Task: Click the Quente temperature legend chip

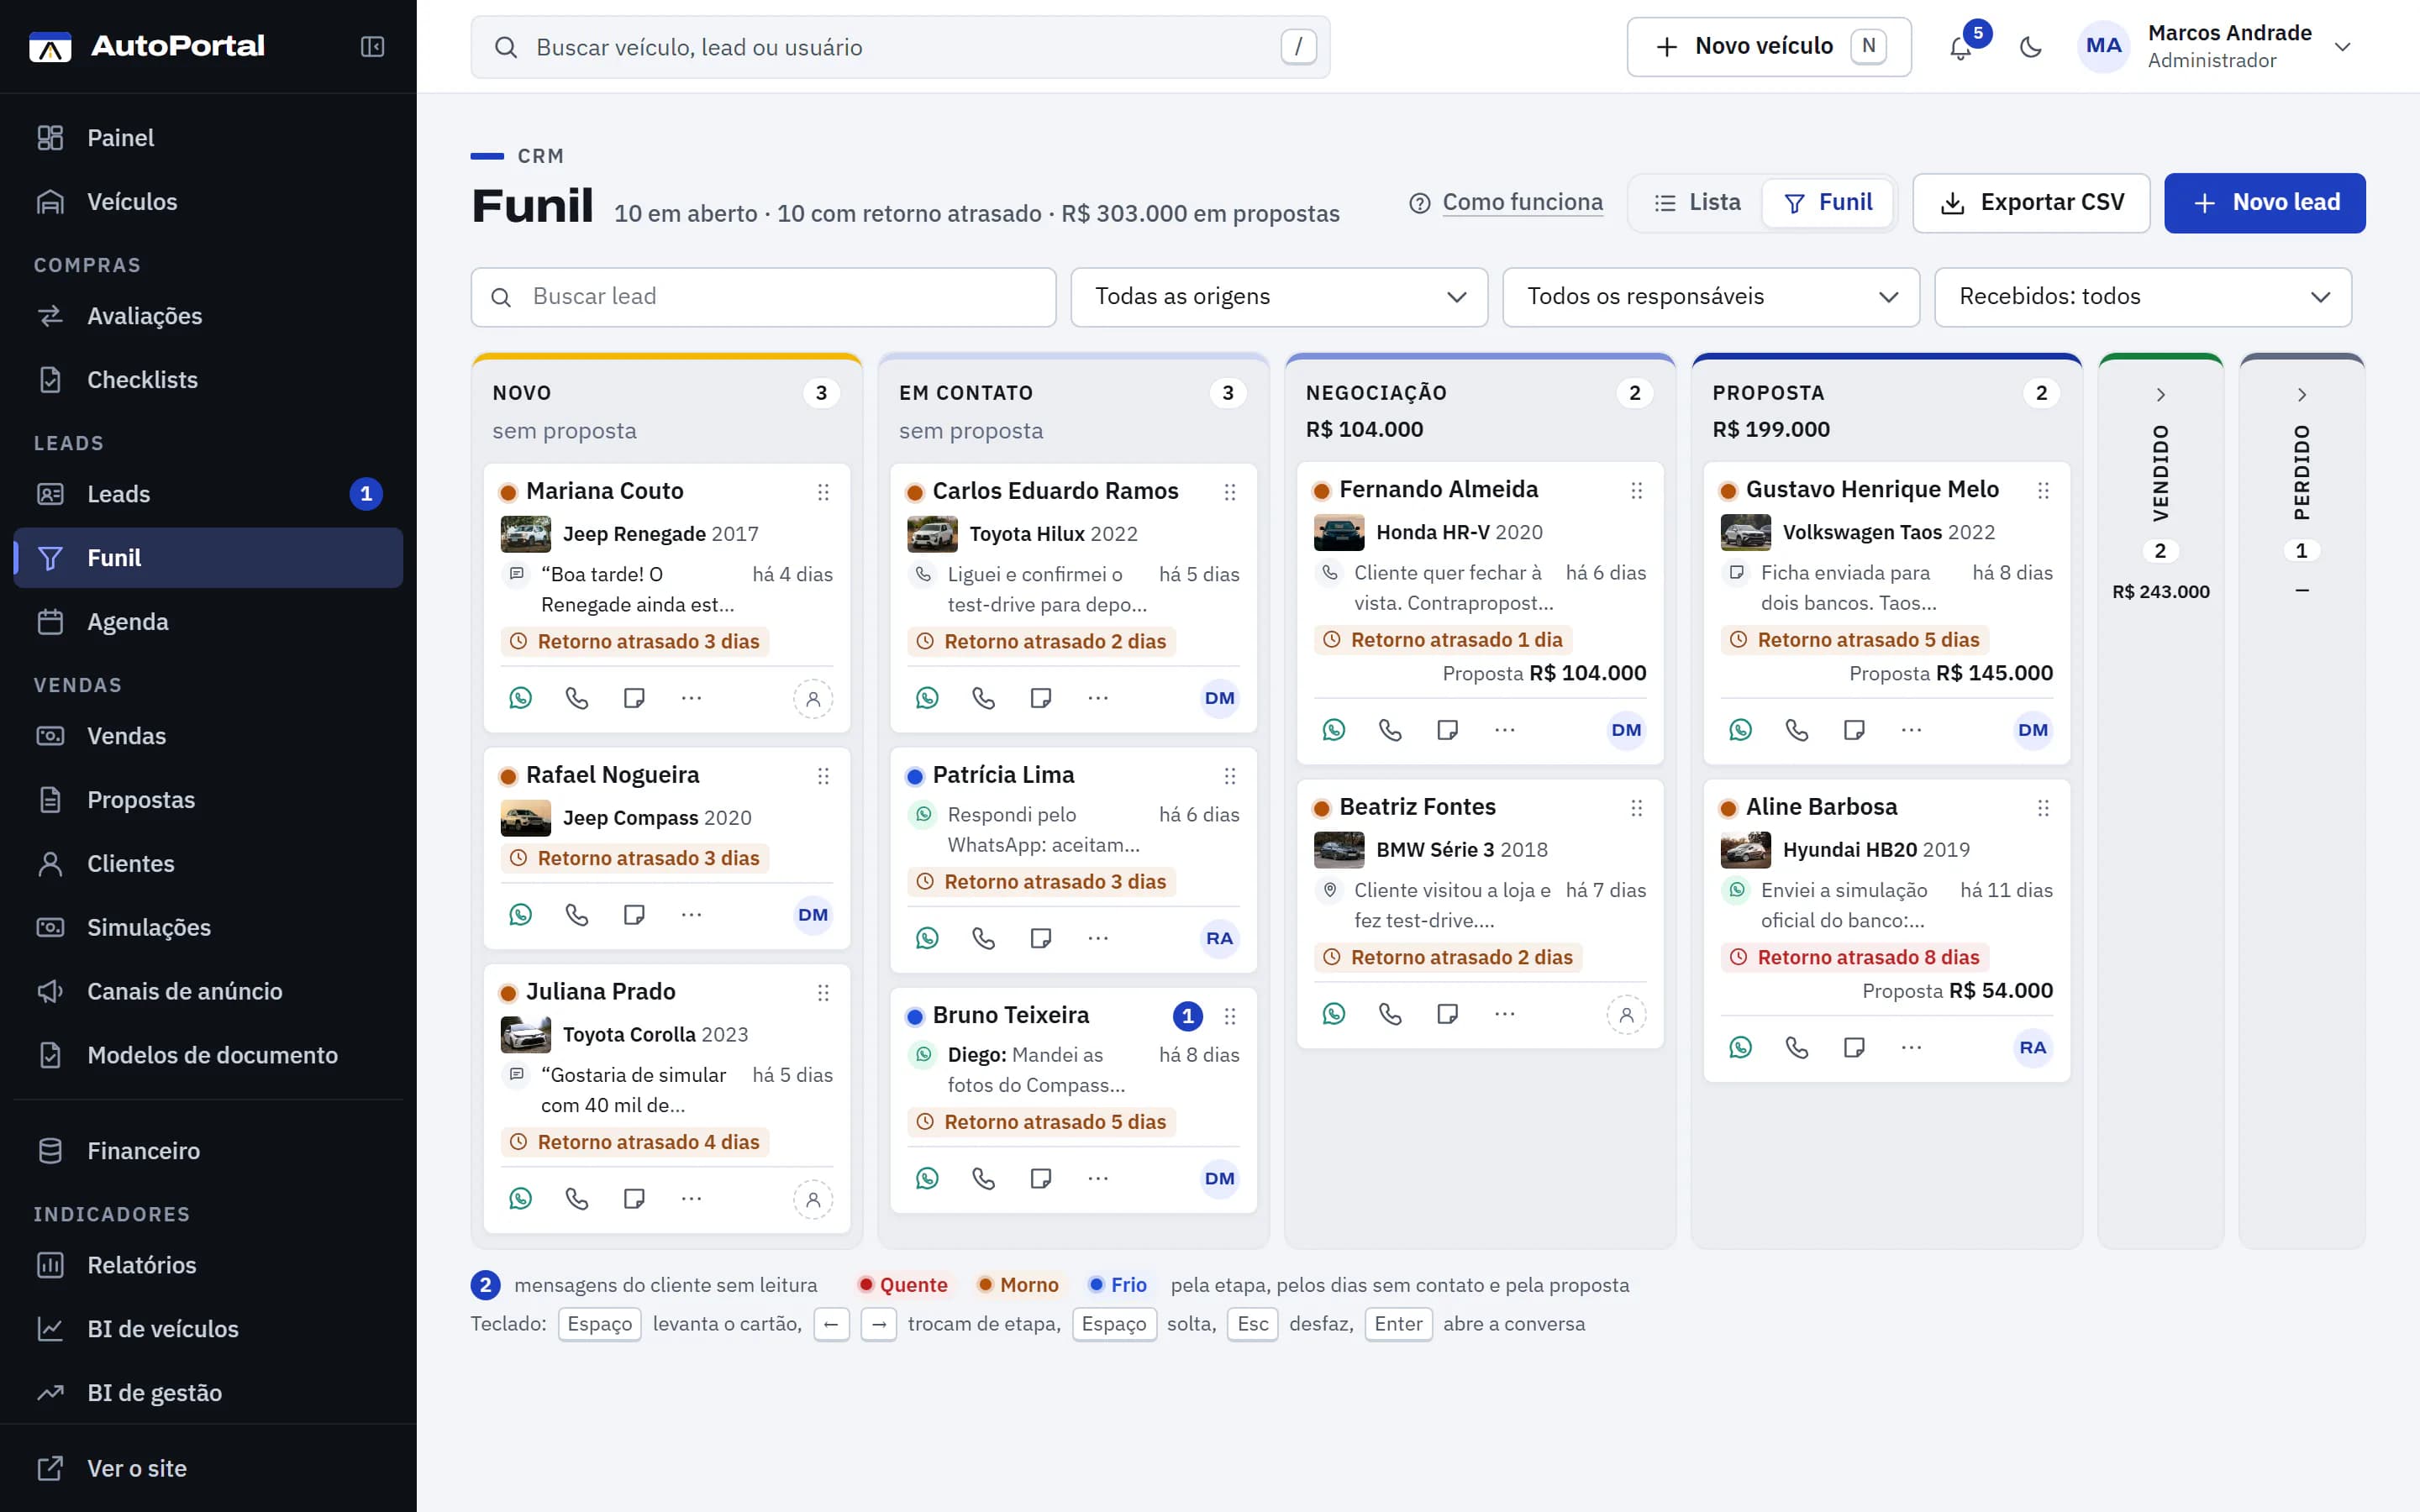Action: 903,1285
